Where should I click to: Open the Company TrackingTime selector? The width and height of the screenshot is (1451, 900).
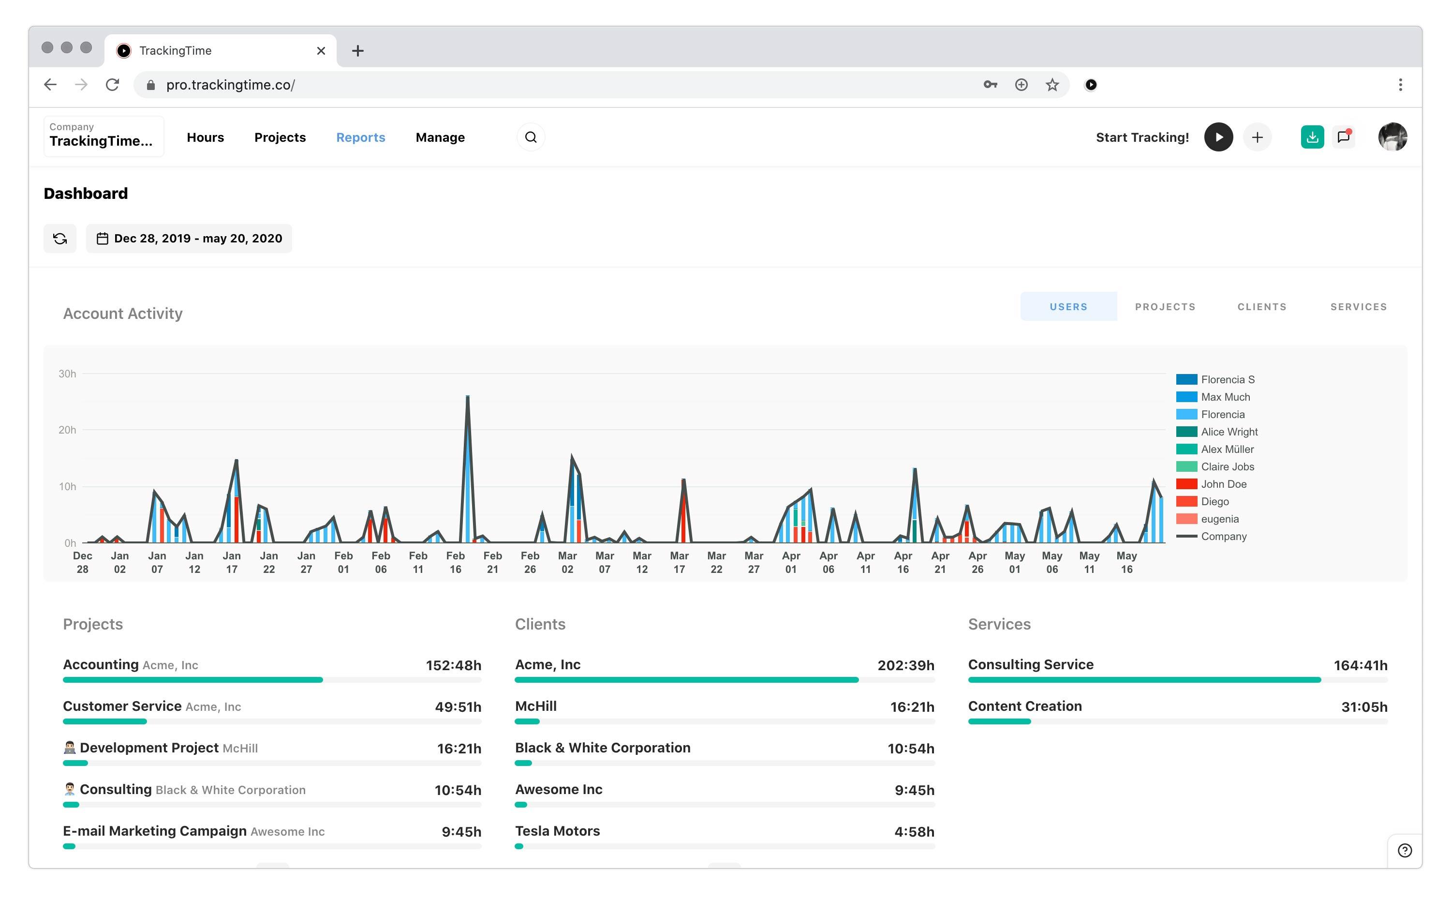104,136
